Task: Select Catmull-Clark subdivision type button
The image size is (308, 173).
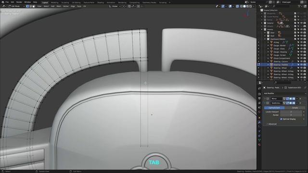Action: pyautogui.click(x=274, y=108)
